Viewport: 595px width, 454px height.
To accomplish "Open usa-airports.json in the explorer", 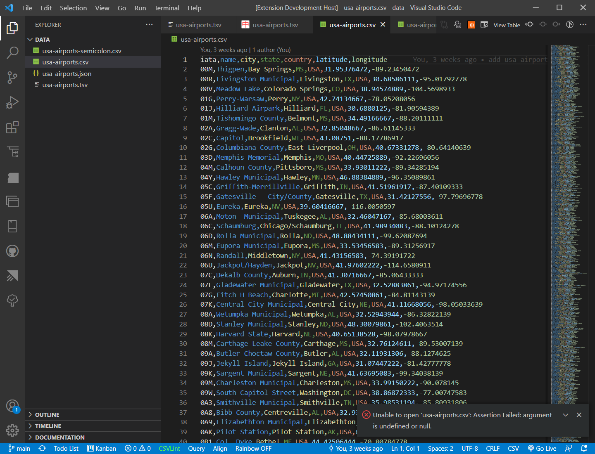I will pos(93,73).
